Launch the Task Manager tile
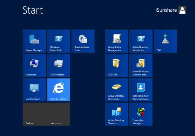 (x=59, y=66)
